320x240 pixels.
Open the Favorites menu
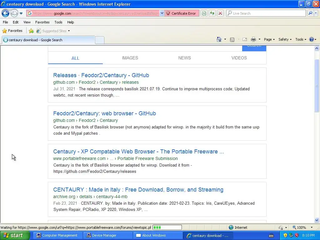click(42, 22)
